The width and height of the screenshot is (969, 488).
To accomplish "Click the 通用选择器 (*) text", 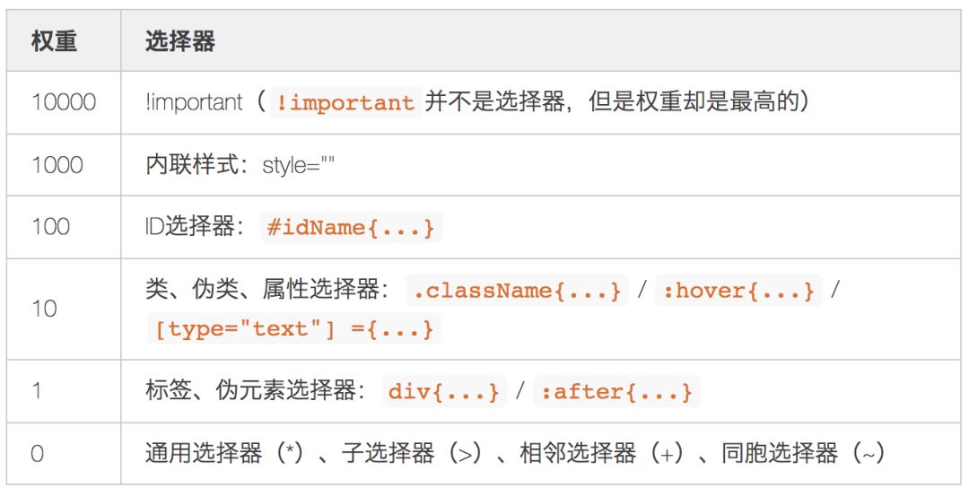I will [x=224, y=454].
